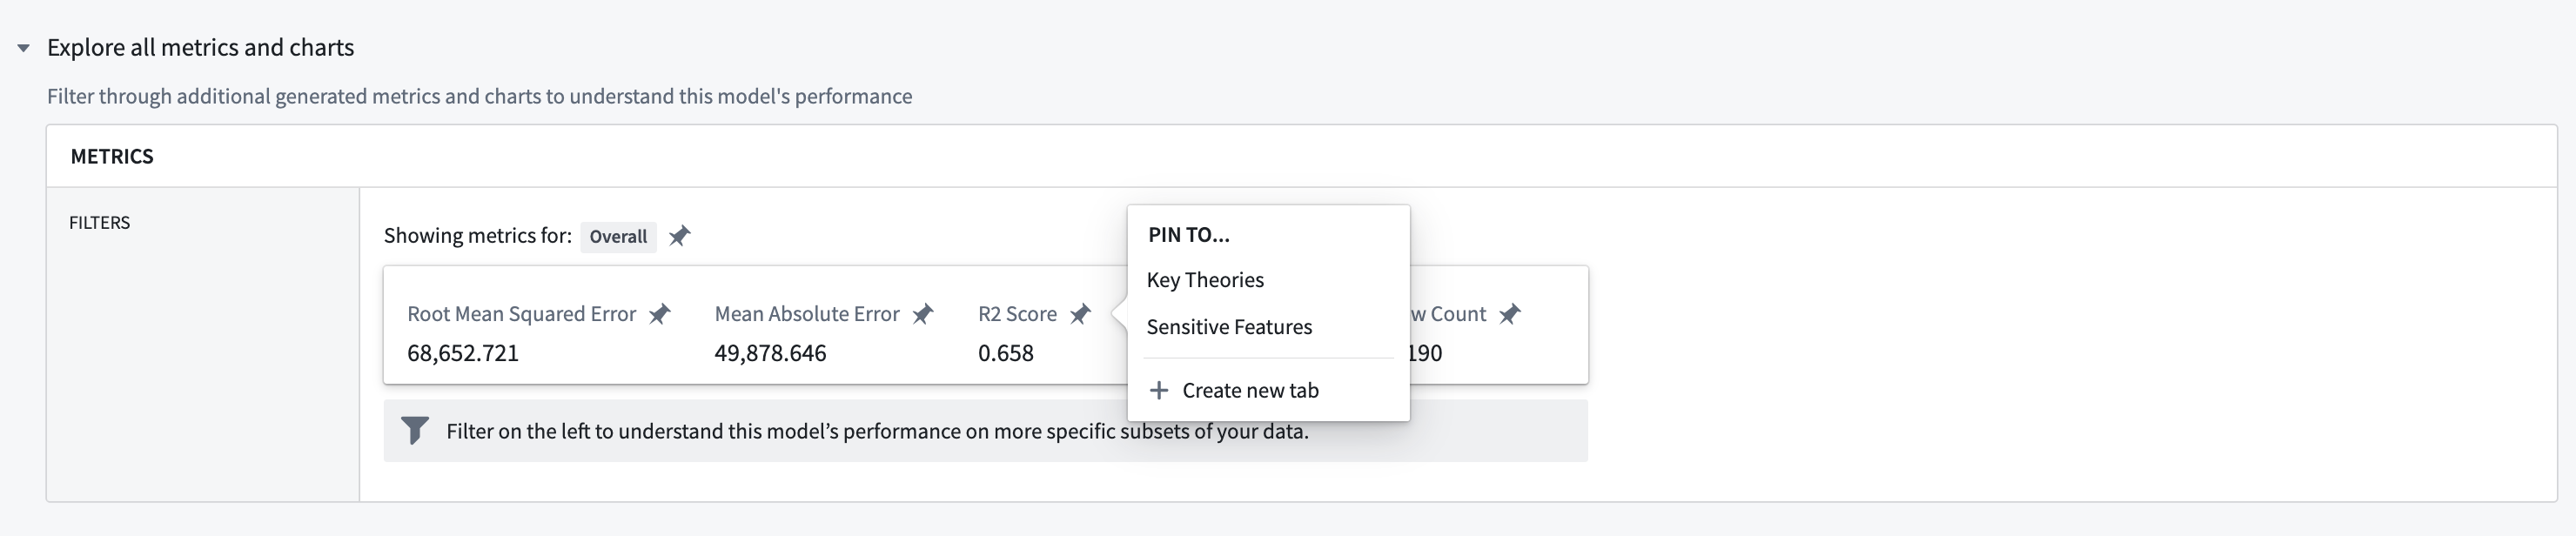Pin the Overall metrics group
The image size is (2576, 536).
coord(679,236)
